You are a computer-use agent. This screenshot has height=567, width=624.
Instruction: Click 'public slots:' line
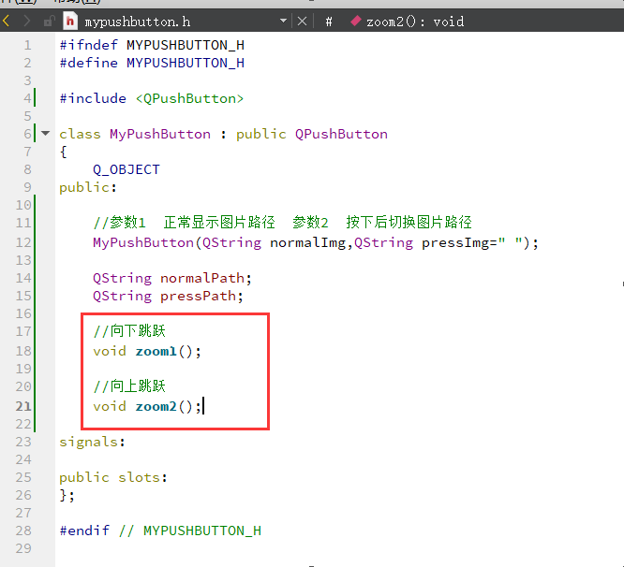tap(113, 477)
